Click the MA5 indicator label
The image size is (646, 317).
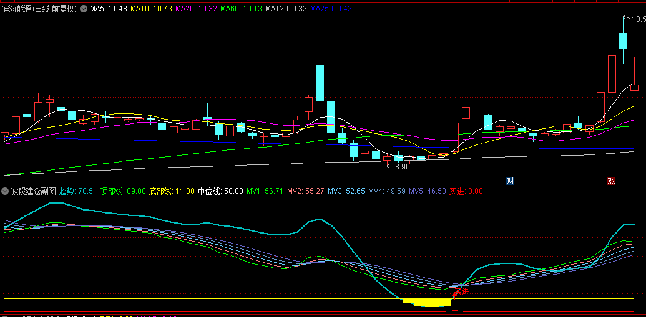pos(109,9)
